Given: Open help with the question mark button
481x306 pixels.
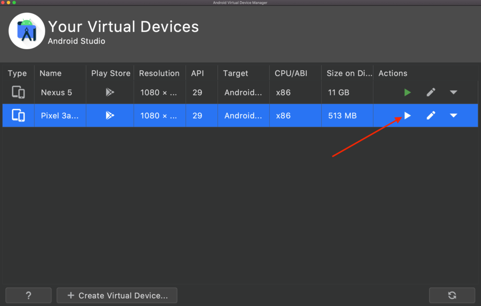Looking at the screenshot, I should pos(29,295).
